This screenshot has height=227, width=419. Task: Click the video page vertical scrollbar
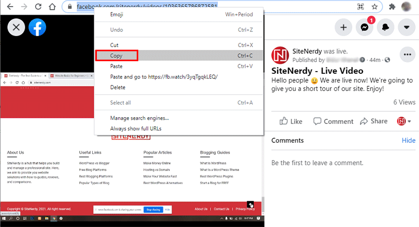263,205
